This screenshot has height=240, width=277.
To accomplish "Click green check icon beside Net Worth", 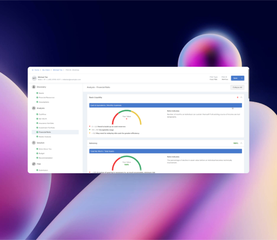I will (x=38, y=119).
